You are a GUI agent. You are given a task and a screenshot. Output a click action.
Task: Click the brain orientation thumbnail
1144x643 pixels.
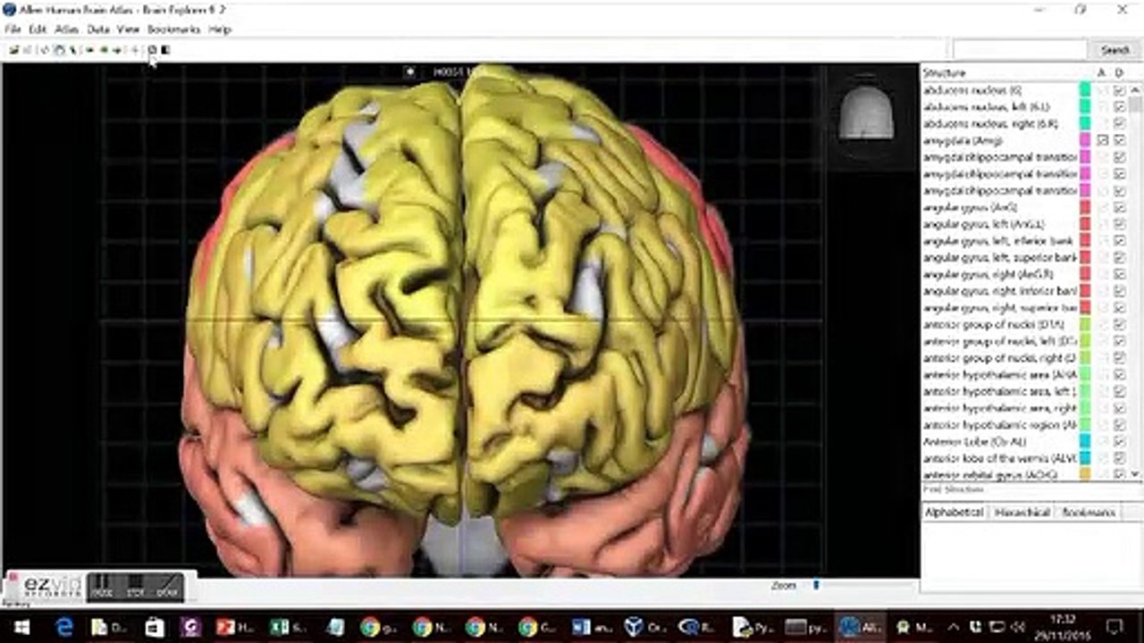(x=866, y=113)
